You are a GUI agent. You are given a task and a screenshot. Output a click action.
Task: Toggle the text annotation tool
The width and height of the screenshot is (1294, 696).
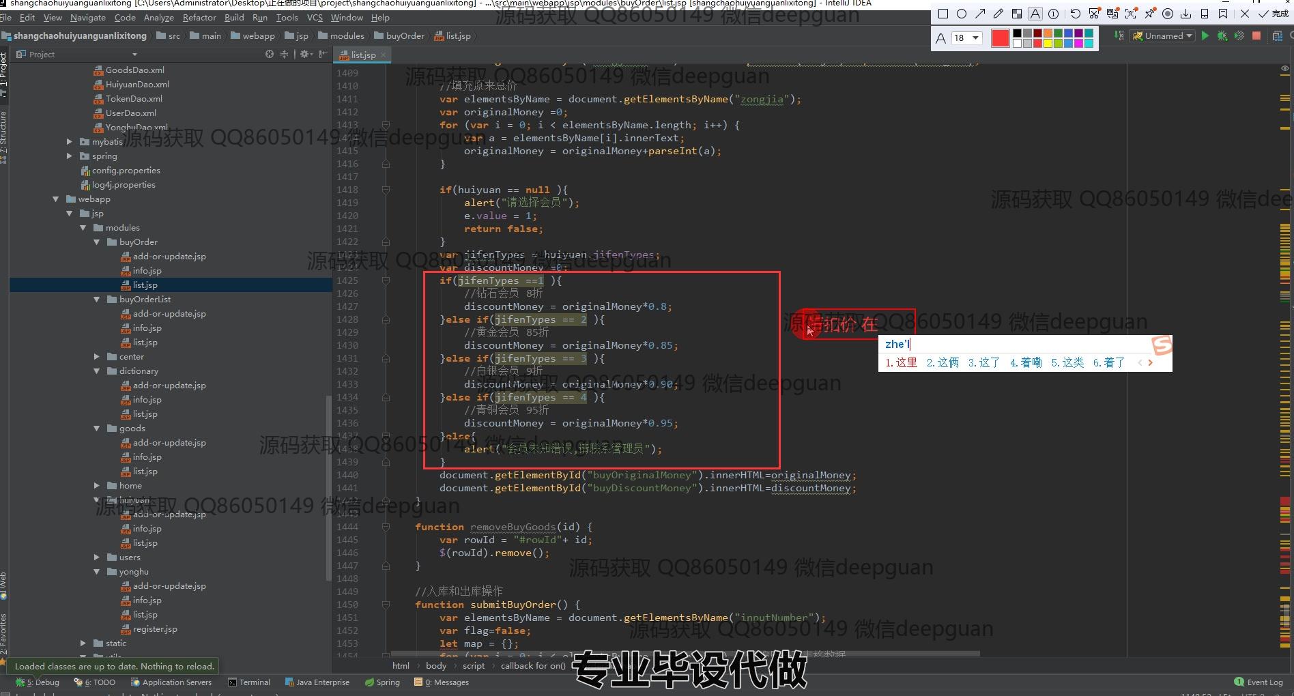click(1035, 14)
